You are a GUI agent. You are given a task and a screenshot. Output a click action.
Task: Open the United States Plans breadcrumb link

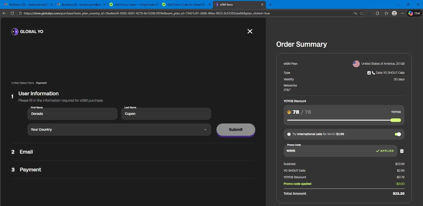coord(23,83)
